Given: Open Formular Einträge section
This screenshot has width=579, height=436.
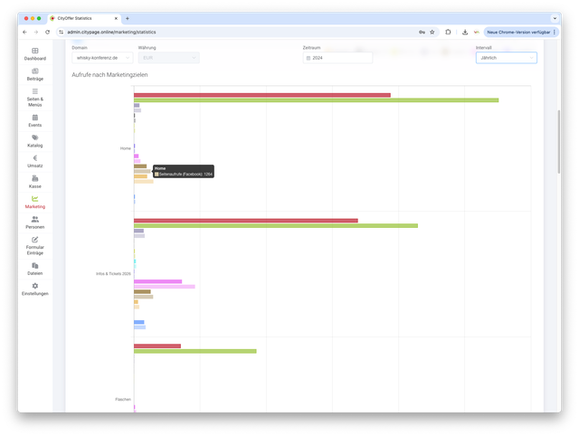Looking at the screenshot, I should coord(34,246).
